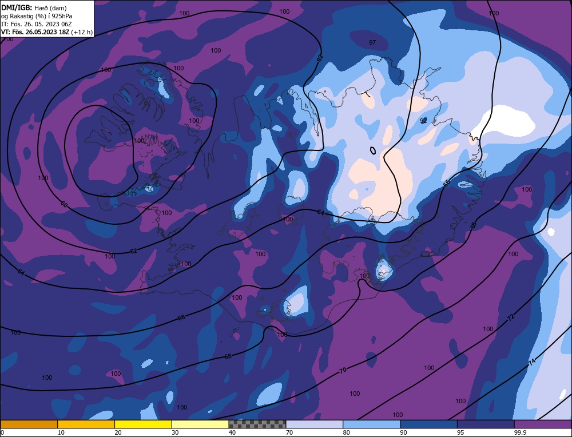Click the contour label '74'
Image resolution: width=572 pixels, height=437 pixels.
click(x=532, y=362)
